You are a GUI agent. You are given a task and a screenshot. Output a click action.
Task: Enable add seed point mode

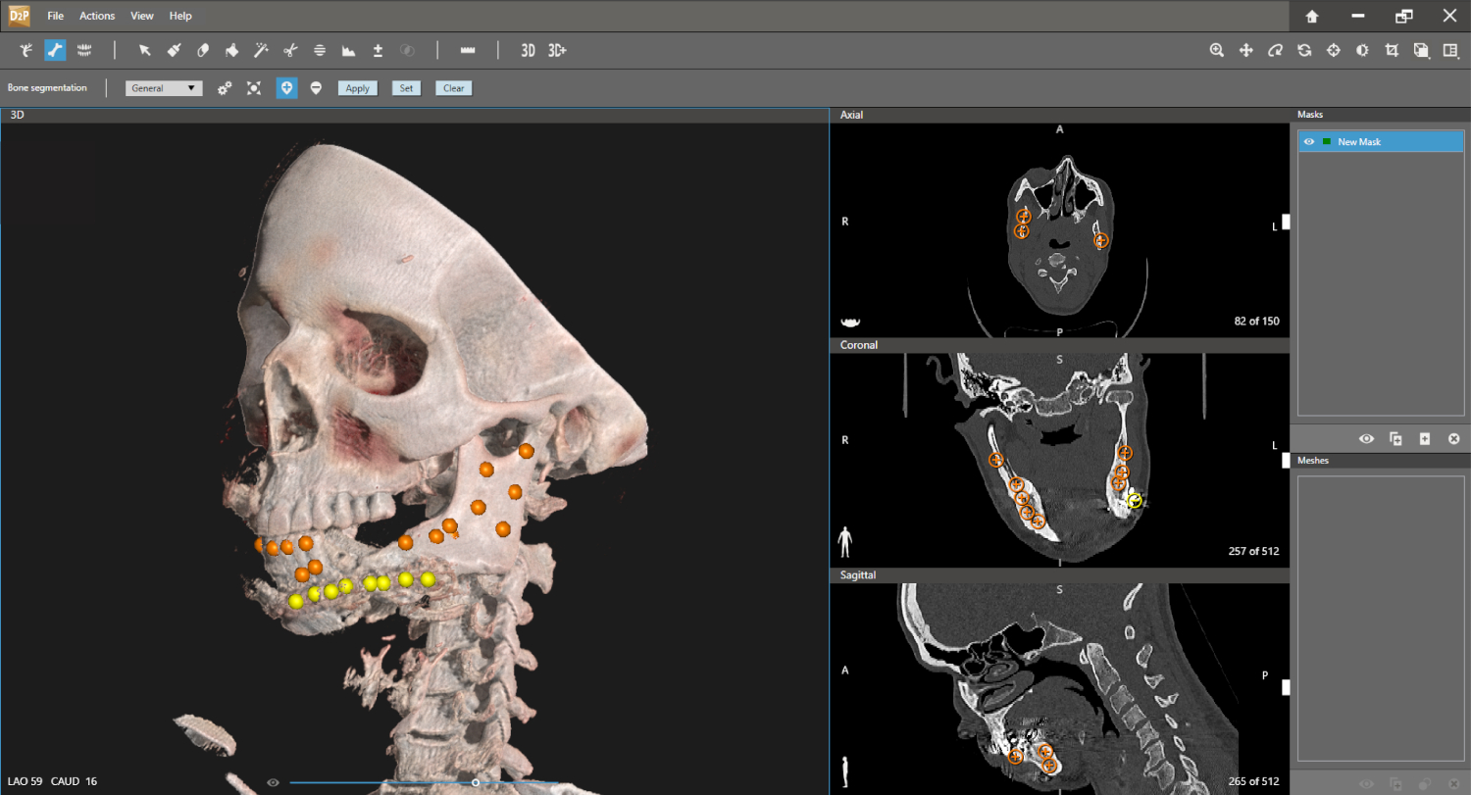(x=286, y=88)
